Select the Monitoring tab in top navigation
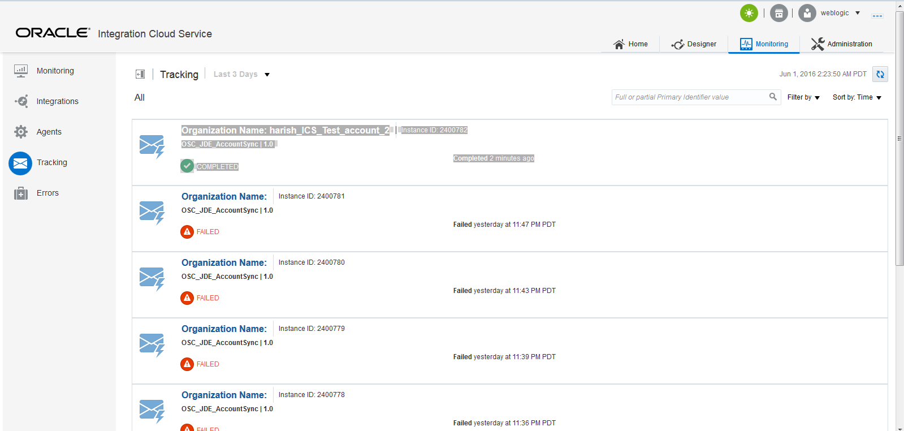The width and height of the screenshot is (904, 431). [764, 44]
